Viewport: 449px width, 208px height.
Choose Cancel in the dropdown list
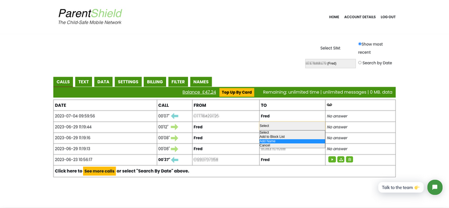pyautogui.click(x=292, y=145)
